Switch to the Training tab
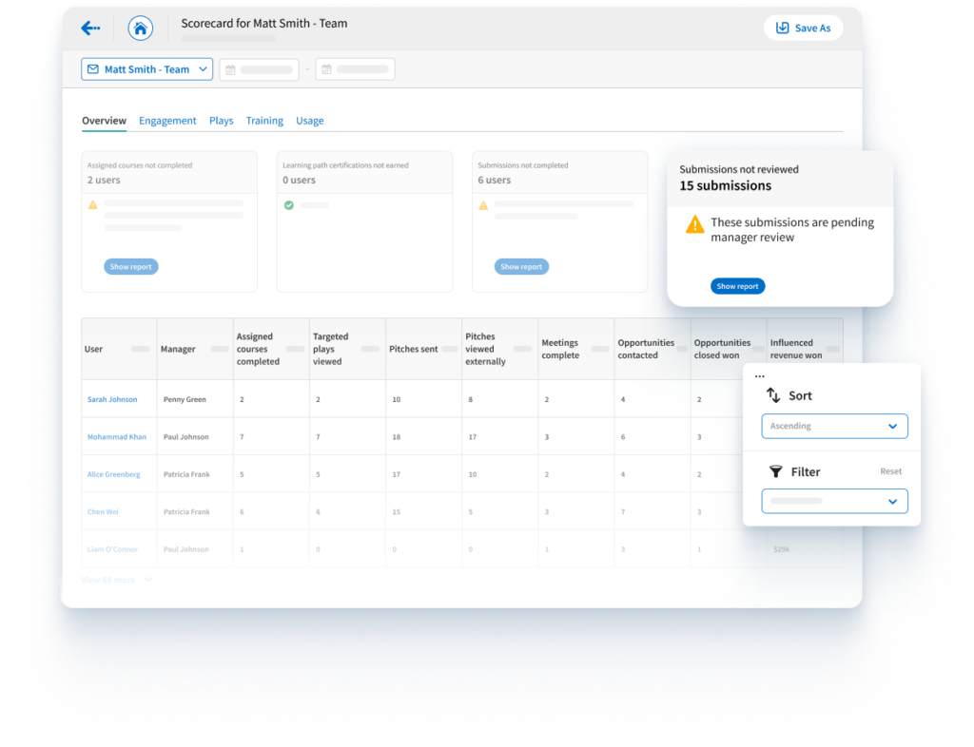974x747 pixels. [x=264, y=121]
